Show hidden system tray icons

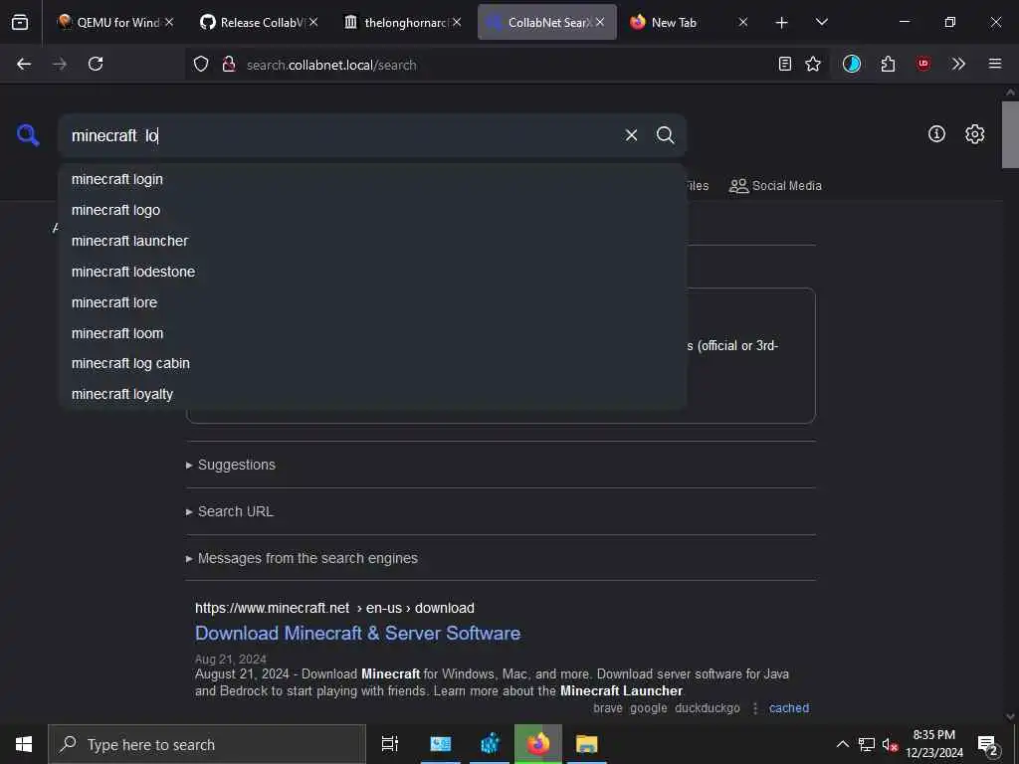pos(842,744)
